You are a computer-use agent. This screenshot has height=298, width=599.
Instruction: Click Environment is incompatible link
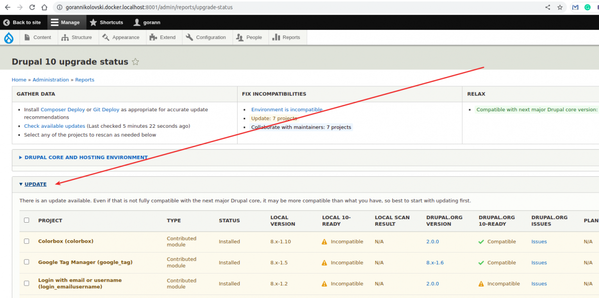(287, 110)
